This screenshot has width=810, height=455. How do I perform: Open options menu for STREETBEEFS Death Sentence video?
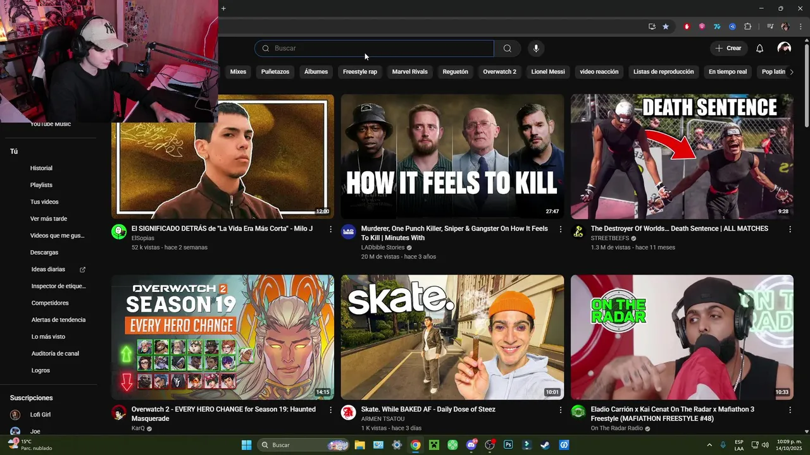tap(790, 229)
